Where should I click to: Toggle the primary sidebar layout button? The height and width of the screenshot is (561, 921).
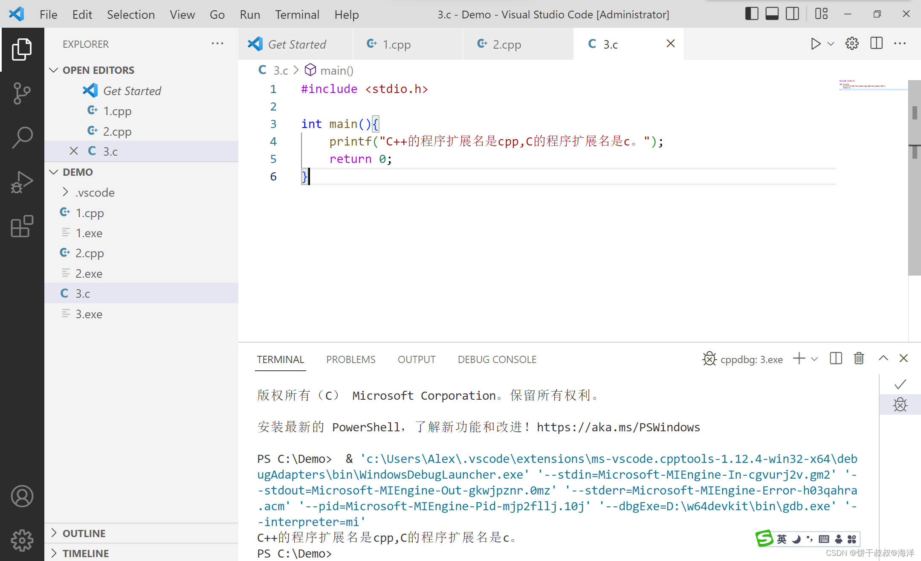tap(751, 14)
